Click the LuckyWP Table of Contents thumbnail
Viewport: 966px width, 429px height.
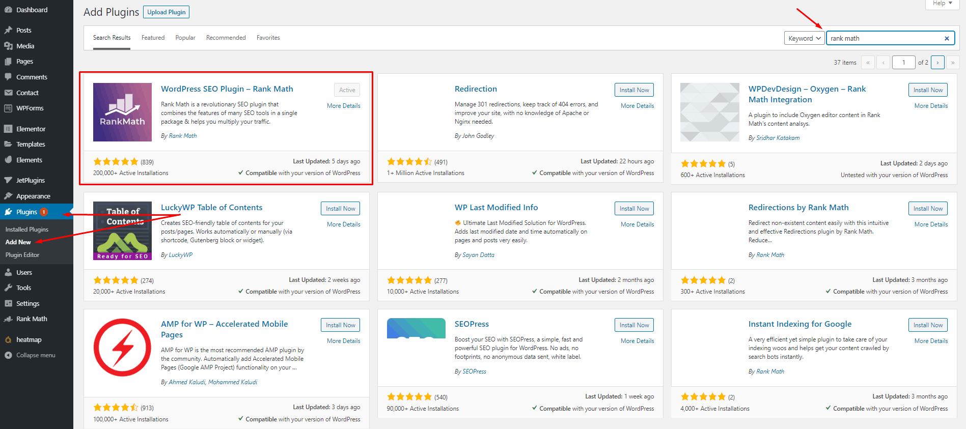pos(122,231)
